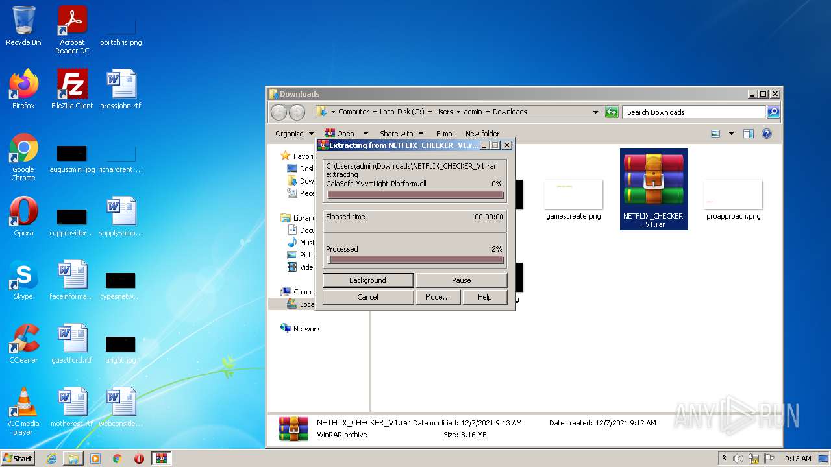The height and width of the screenshot is (467, 831).
Task: Open CCleaner desktop shortcut
Action: pos(23,344)
